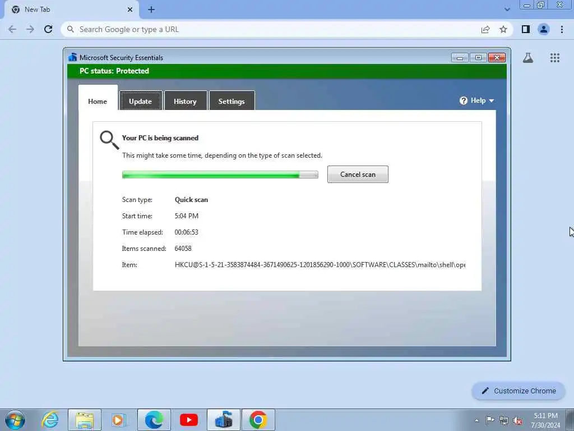The width and height of the screenshot is (574, 431).
Task: Open Action Center flag icon
Action: coord(490,420)
